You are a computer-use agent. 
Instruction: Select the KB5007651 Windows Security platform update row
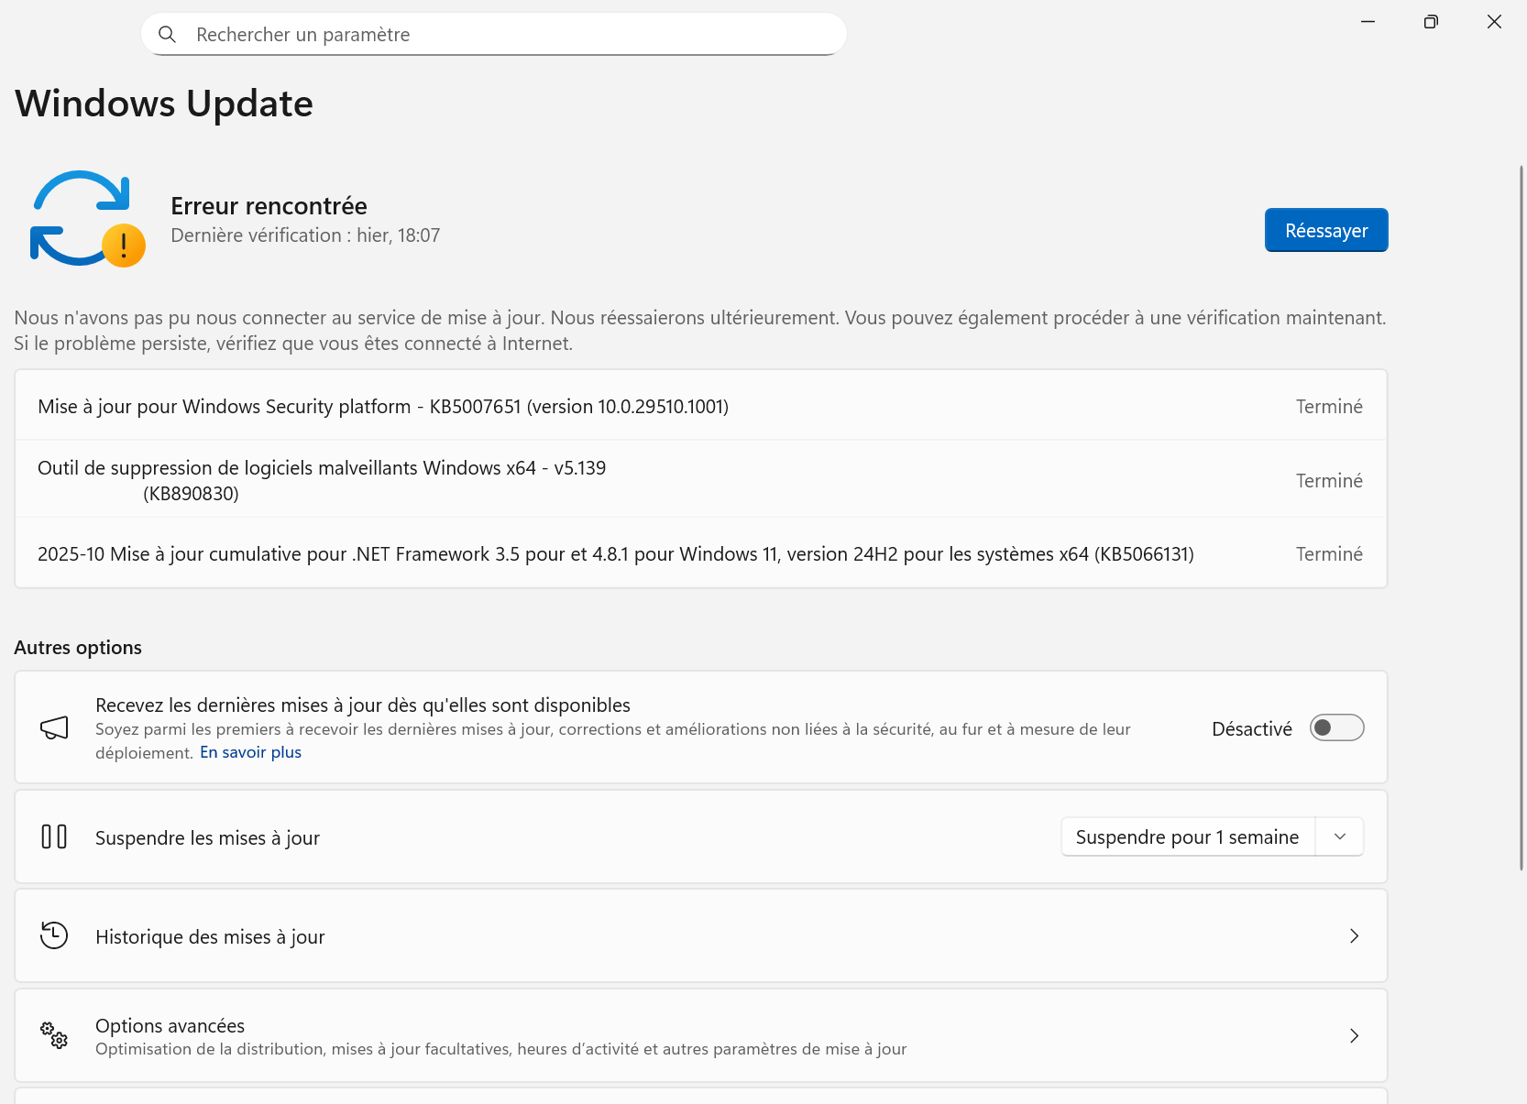click(x=701, y=406)
